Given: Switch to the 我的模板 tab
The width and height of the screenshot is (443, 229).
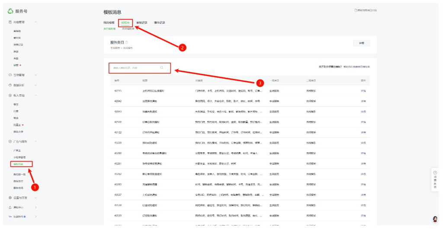Looking at the screenshot, I should click(109, 22).
